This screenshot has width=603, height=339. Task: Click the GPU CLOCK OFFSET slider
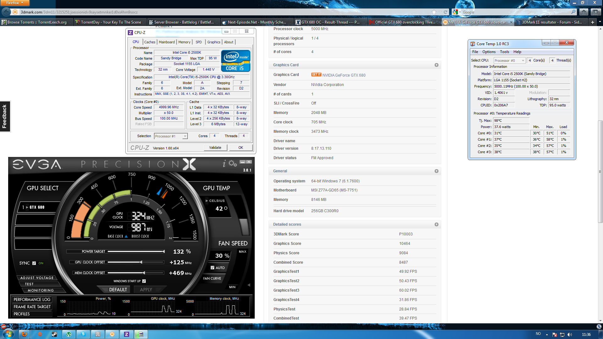pyautogui.click(x=136, y=262)
